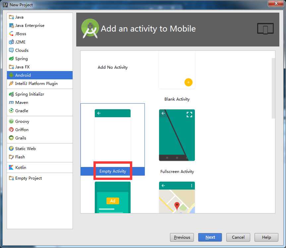
Task: Close the New Project window
Action: tap(276, 3)
